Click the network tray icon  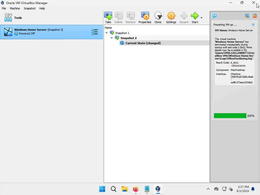point(224,189)
